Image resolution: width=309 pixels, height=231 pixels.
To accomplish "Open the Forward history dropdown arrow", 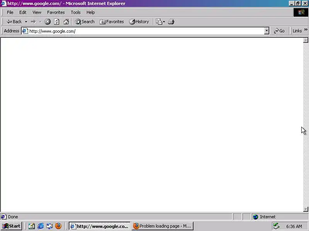I will [x=40, y=22].
